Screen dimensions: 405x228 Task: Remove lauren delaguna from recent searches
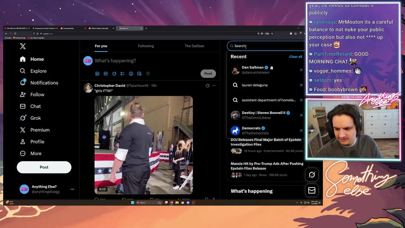tap(301, 85)
